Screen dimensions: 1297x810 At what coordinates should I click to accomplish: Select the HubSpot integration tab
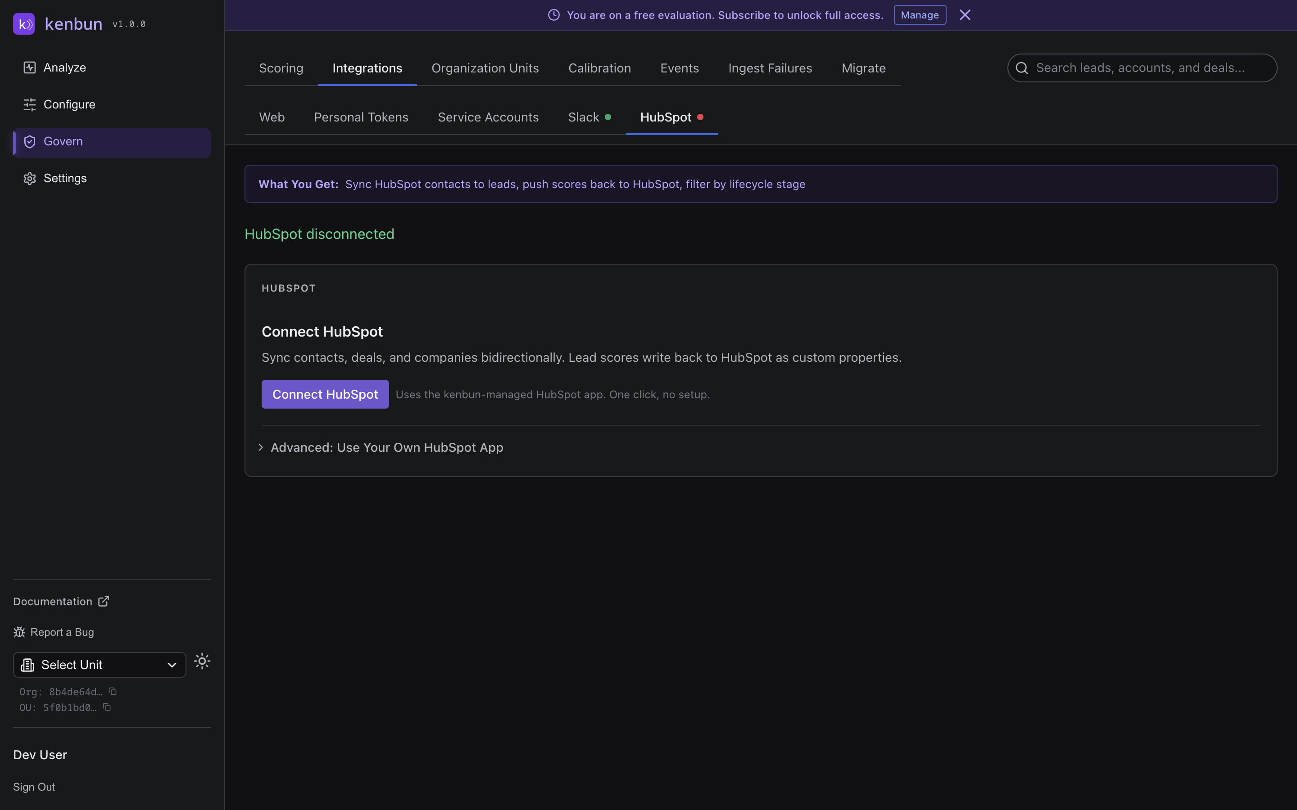(x=671, y=117)
